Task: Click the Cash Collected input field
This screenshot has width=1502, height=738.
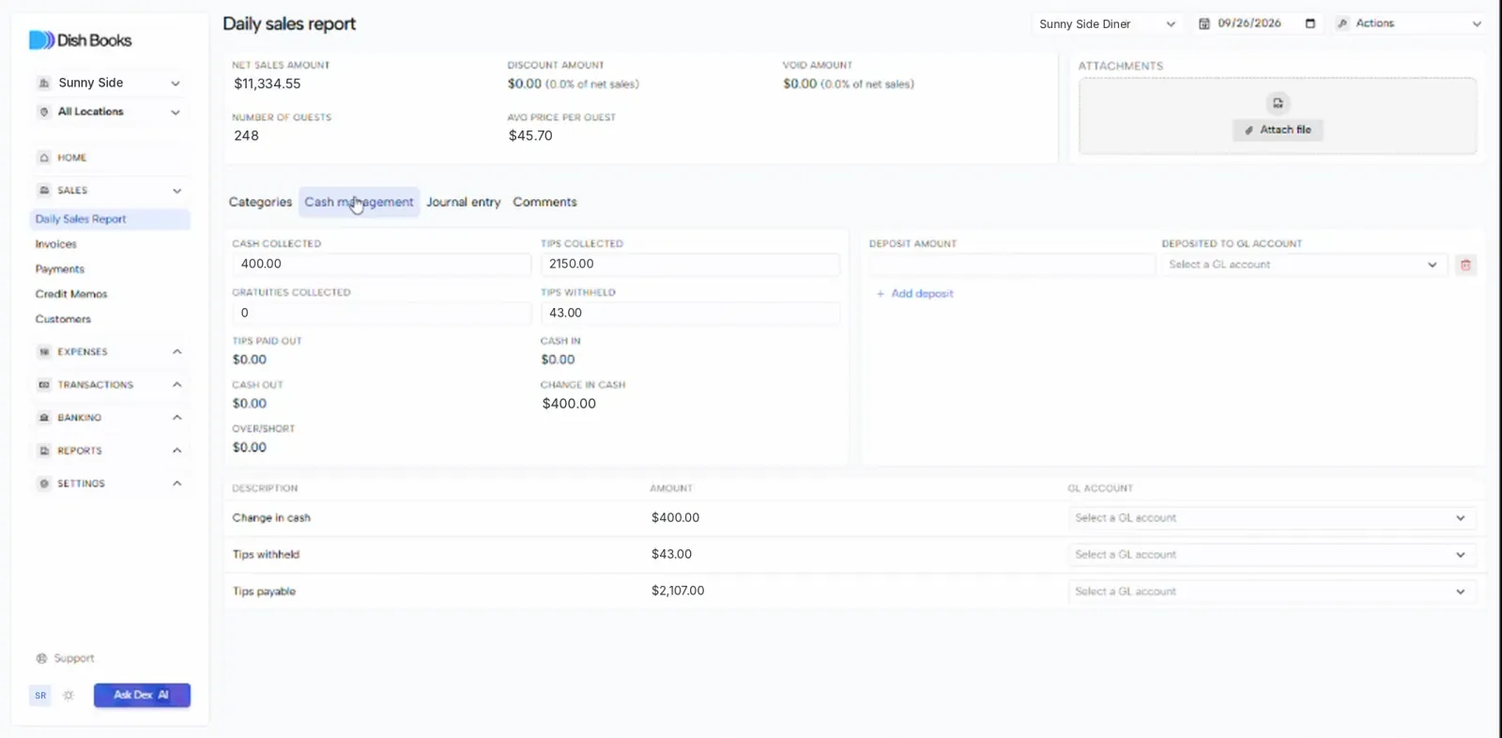Action: coord(381,264)
